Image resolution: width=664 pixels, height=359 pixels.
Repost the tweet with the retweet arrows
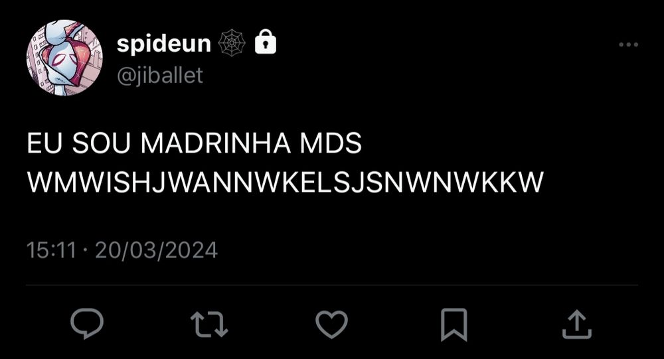[x=209, y=324]
